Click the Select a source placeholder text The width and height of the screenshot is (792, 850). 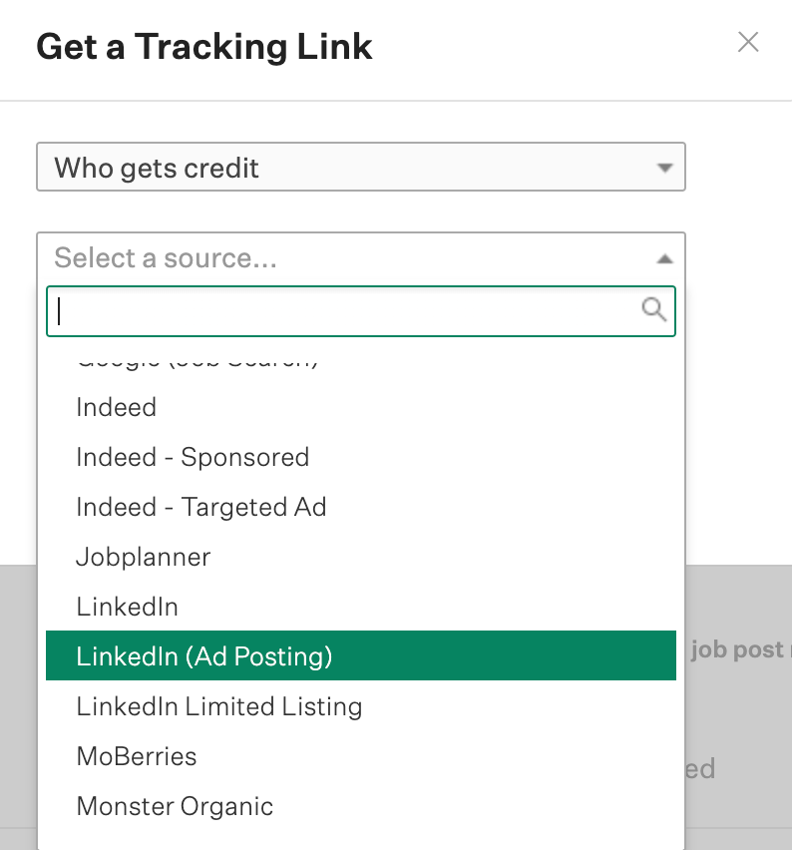tap(166, 258)
